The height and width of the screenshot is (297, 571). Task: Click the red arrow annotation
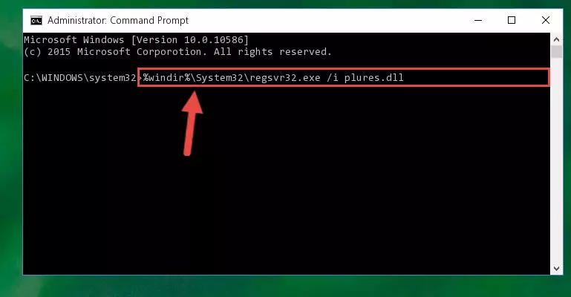192,123
